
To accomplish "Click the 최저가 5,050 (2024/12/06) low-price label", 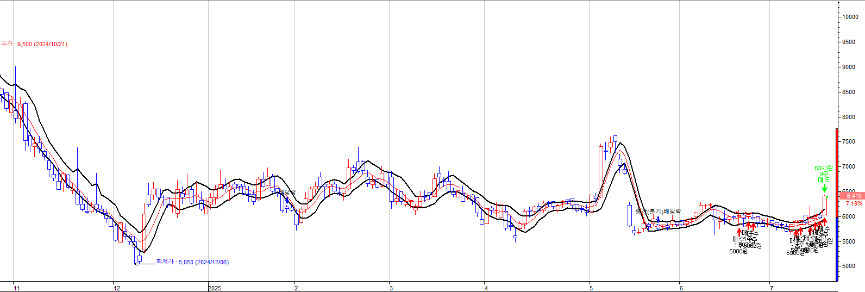I will click(x=192, y=262).
